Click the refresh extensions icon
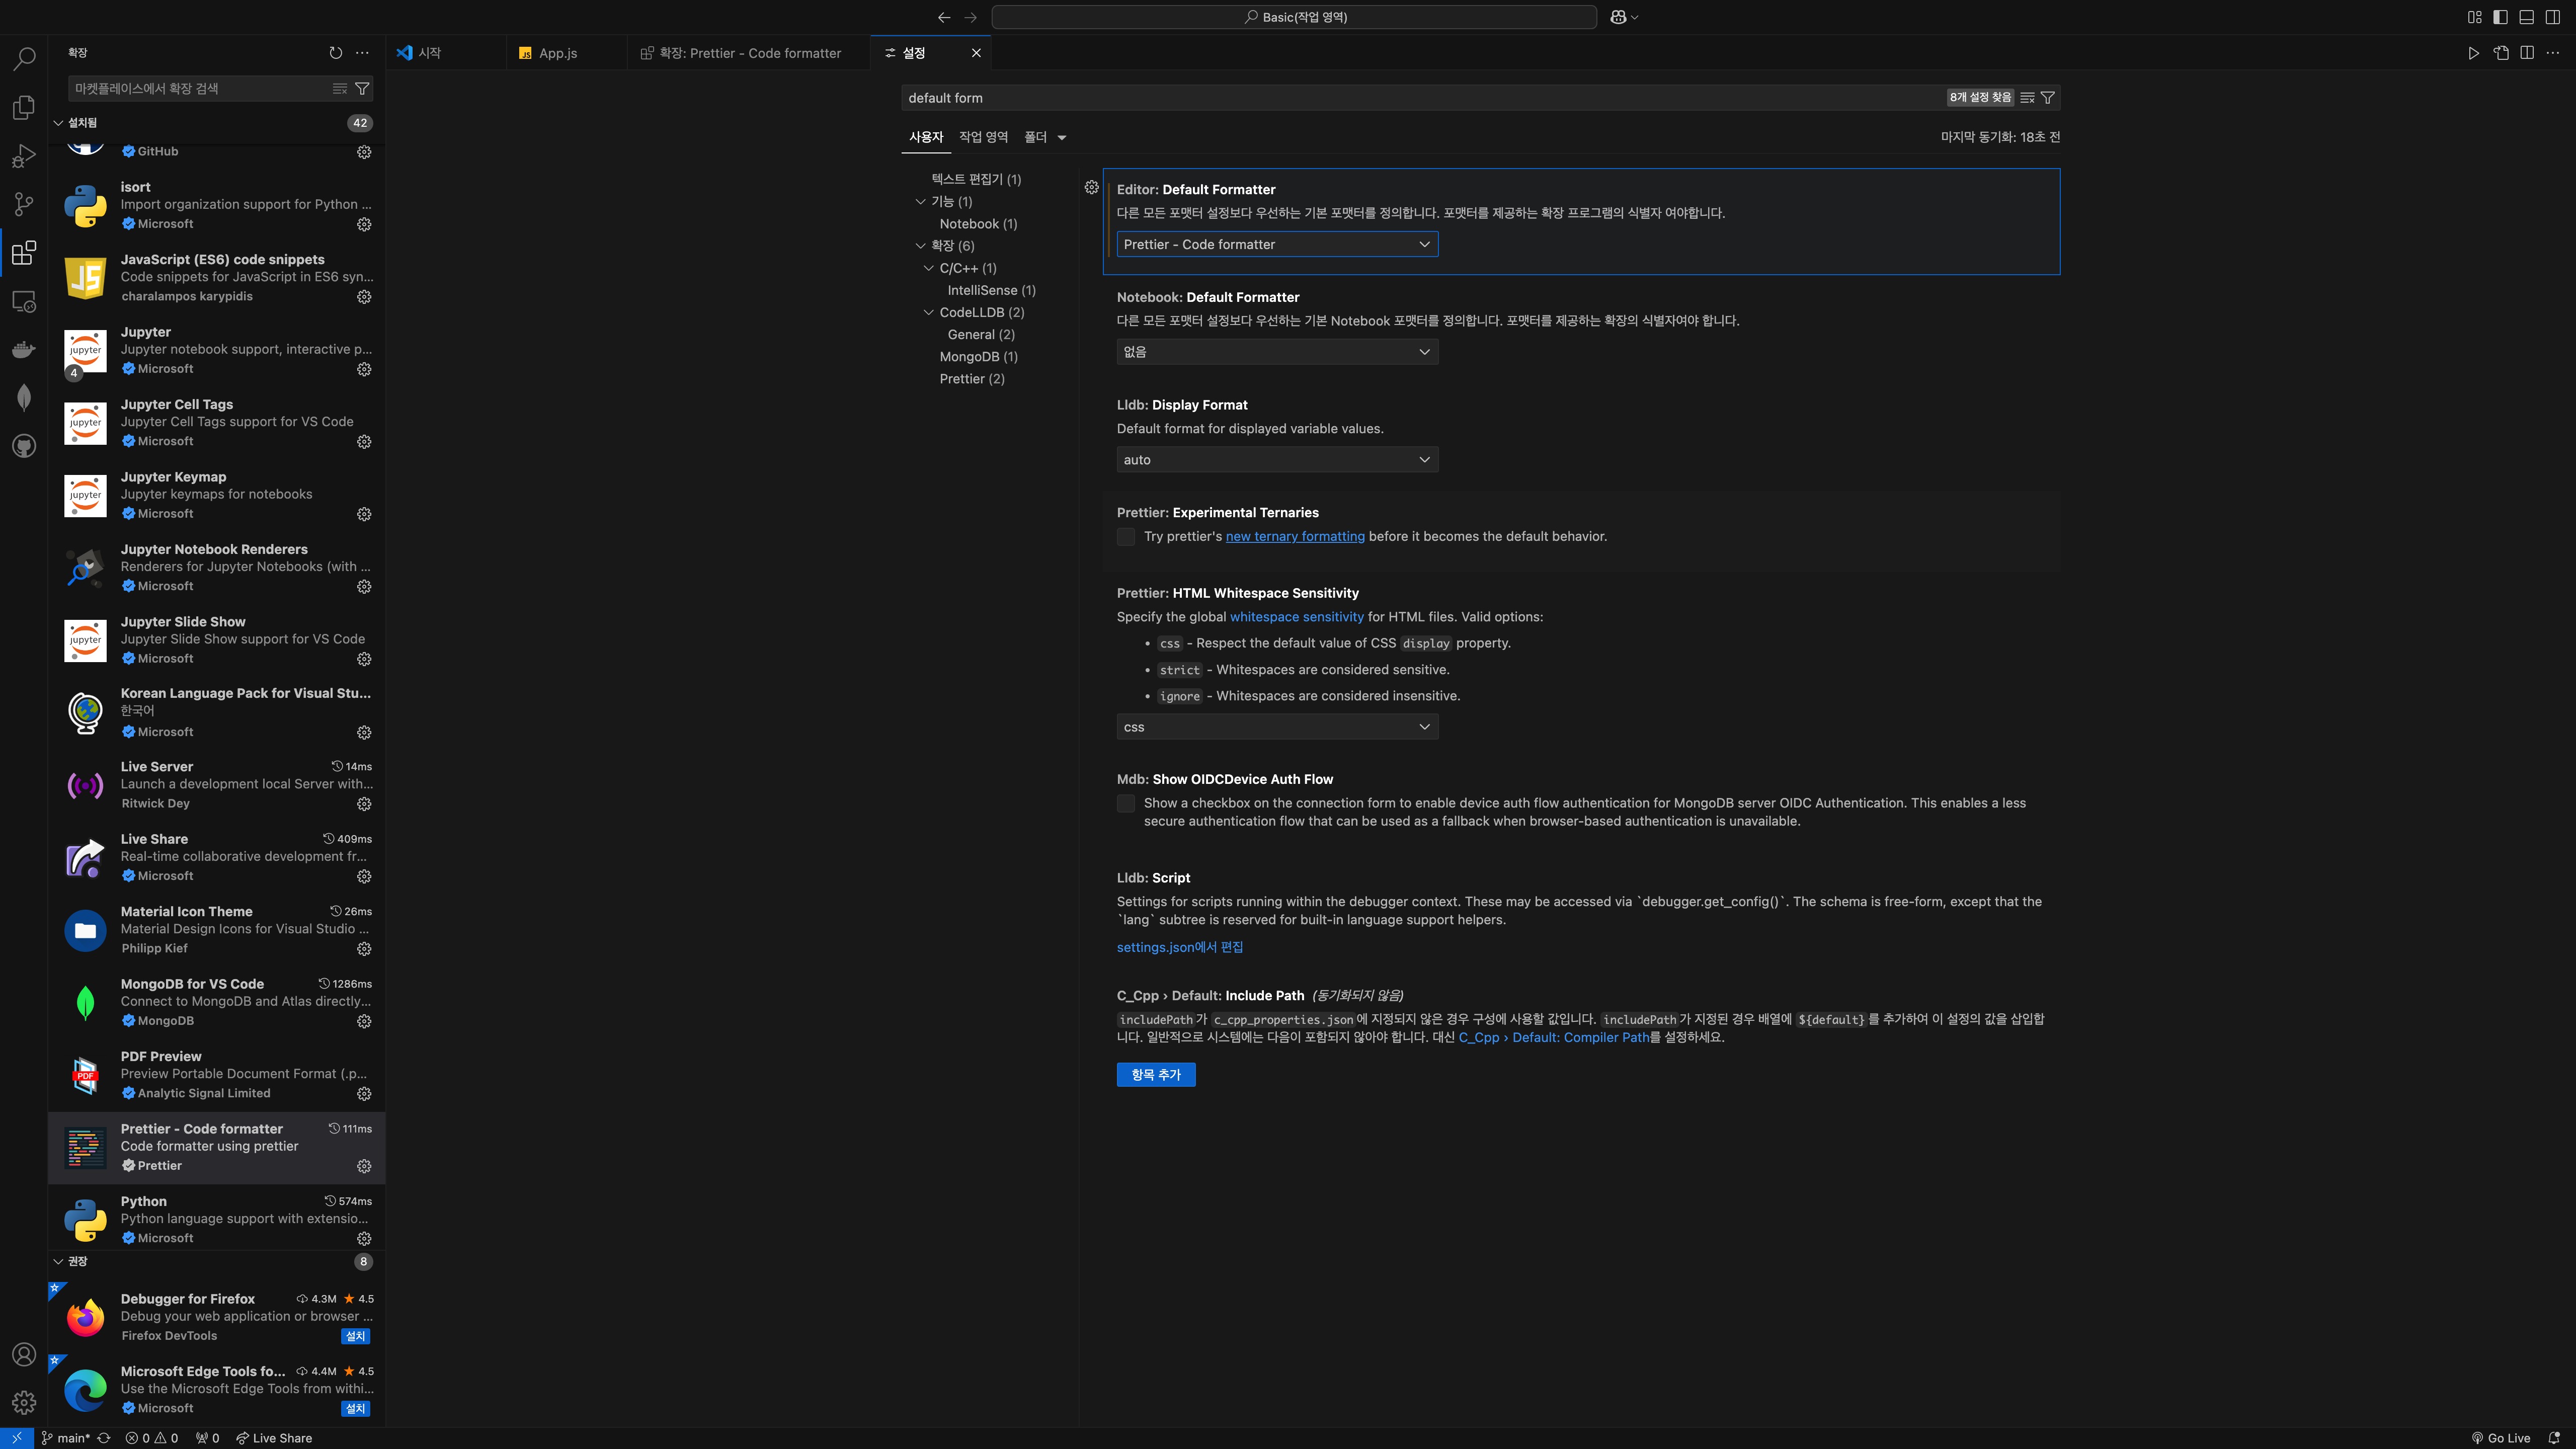The image size is (2576, 1449). tap(336, 53)
